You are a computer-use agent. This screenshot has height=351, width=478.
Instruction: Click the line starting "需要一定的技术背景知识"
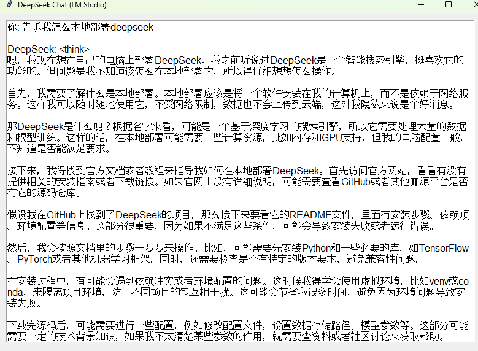[x=226, y=336]
